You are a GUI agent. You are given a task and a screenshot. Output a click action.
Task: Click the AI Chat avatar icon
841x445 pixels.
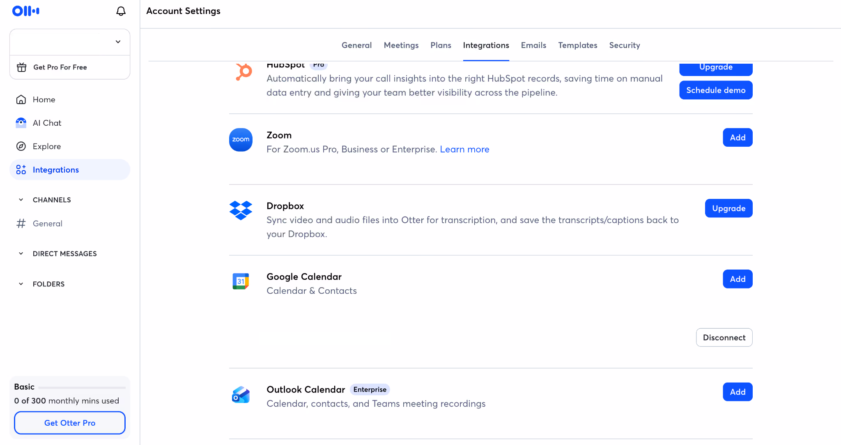point(21,123)
